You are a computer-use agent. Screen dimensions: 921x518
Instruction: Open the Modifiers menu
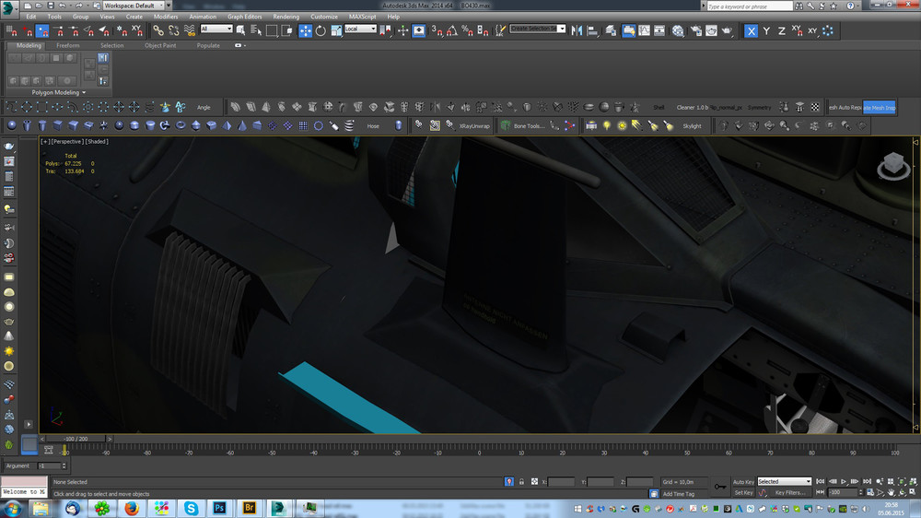coord(166,17)
